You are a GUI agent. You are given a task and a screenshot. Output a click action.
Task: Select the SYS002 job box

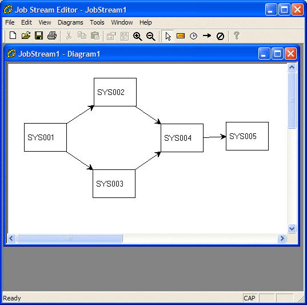(115, 92)
